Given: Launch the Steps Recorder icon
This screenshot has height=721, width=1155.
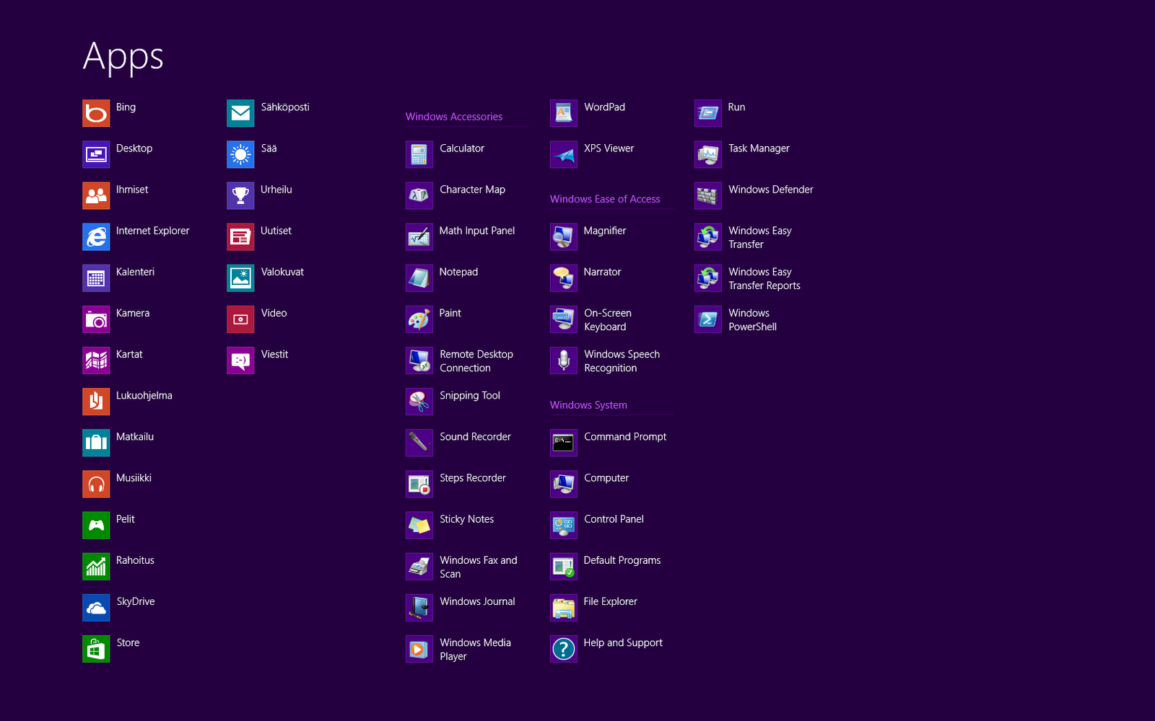Looking at the screenshot, I should point(419,483).
